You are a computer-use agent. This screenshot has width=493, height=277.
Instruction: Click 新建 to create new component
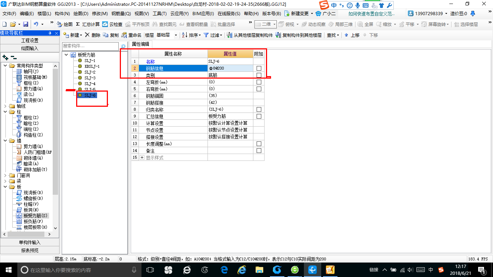tap(73, 35)
